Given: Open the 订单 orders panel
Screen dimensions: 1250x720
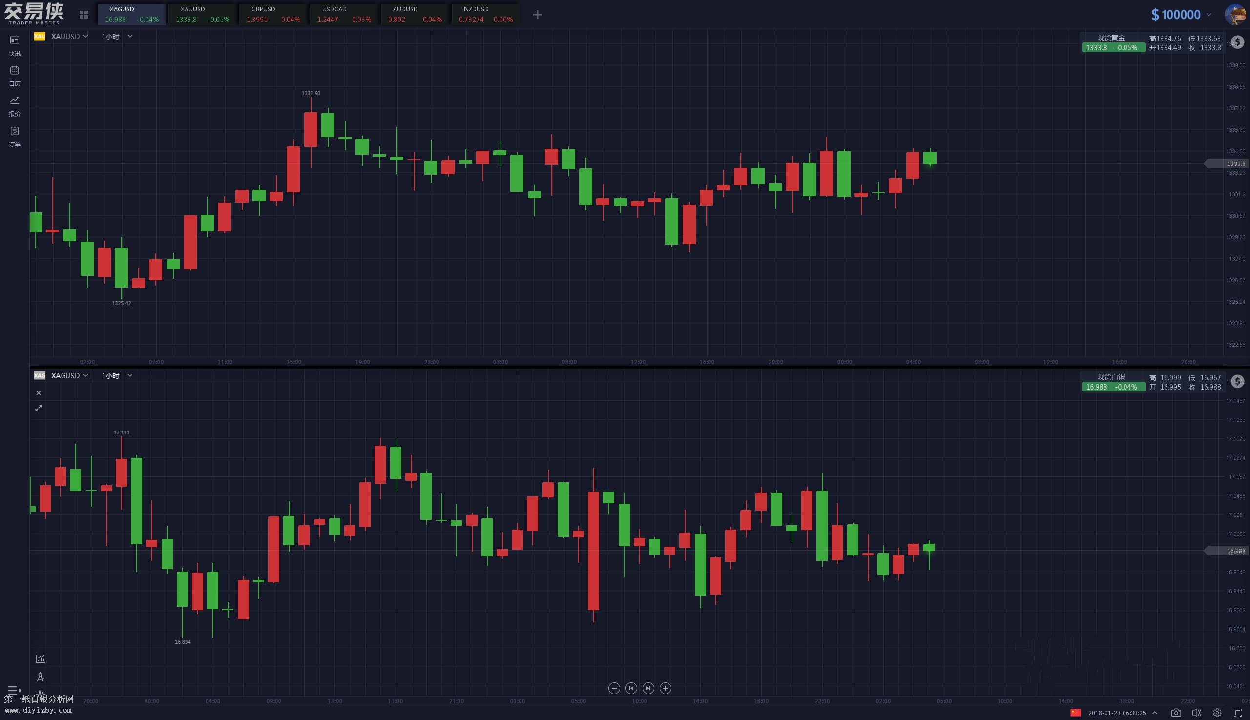Looking at the screenshot, I should [14, 136].
